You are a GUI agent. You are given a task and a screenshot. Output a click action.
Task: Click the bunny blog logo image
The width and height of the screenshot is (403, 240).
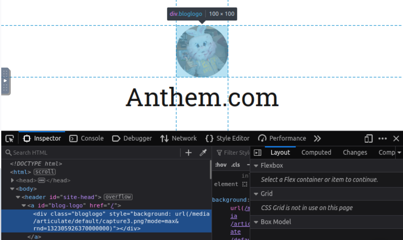click(x=202, y=51)
